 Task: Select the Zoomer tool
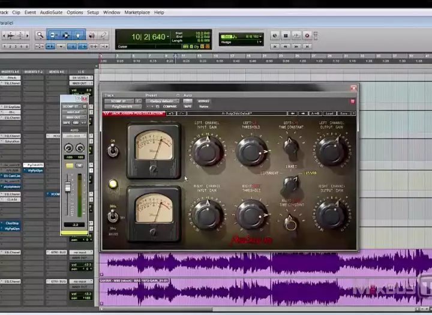[40, 35]
